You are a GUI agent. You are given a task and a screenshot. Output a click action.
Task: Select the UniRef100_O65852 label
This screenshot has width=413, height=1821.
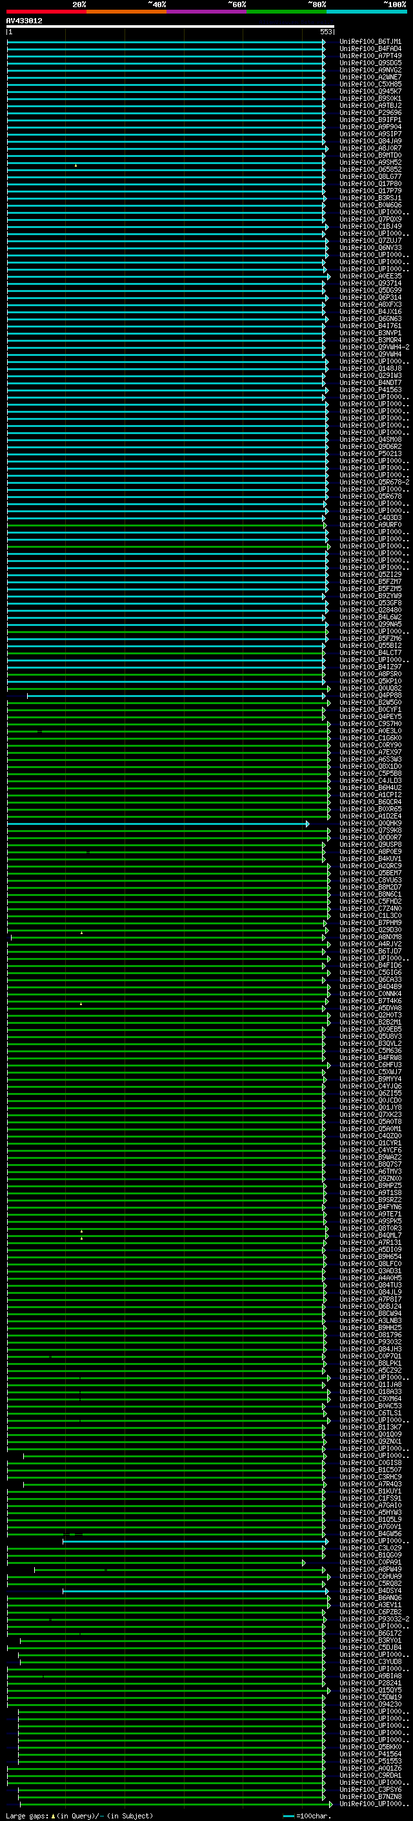pos(370,170)
